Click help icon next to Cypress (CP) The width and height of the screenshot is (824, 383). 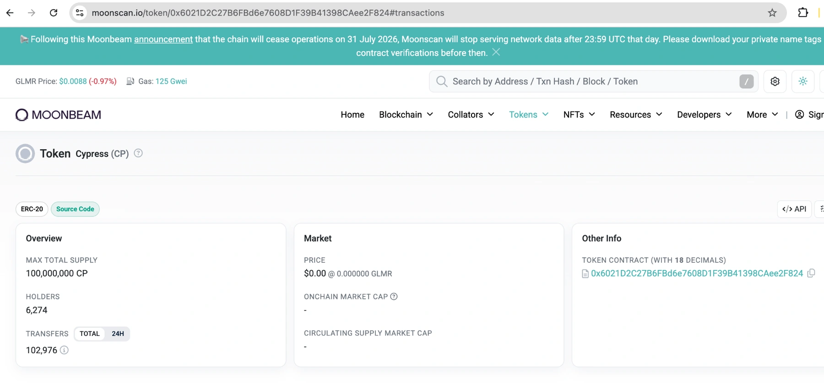click(x=138, y=153)
